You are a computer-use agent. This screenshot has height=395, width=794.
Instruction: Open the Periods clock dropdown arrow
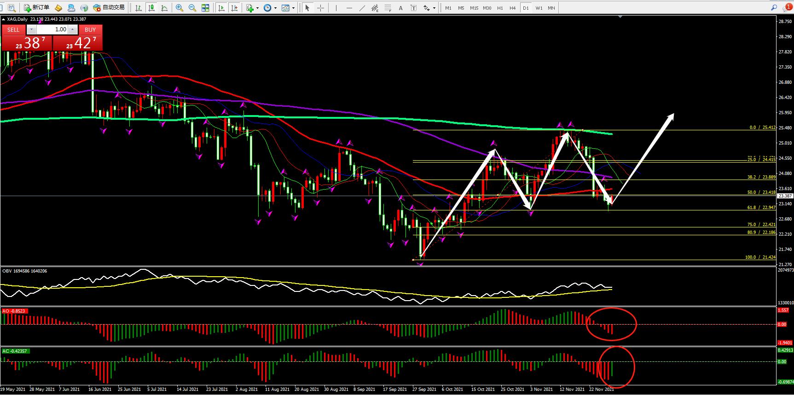(275, 8)
